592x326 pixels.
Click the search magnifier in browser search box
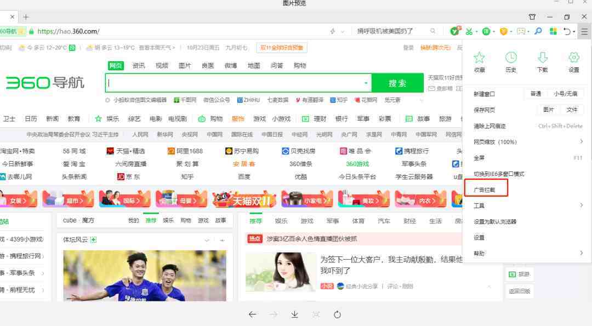point(432,31)
